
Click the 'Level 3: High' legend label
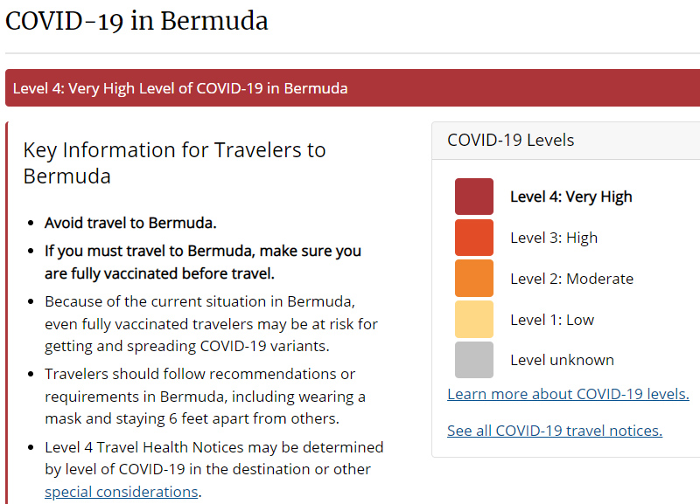click(x=554, y=238)
